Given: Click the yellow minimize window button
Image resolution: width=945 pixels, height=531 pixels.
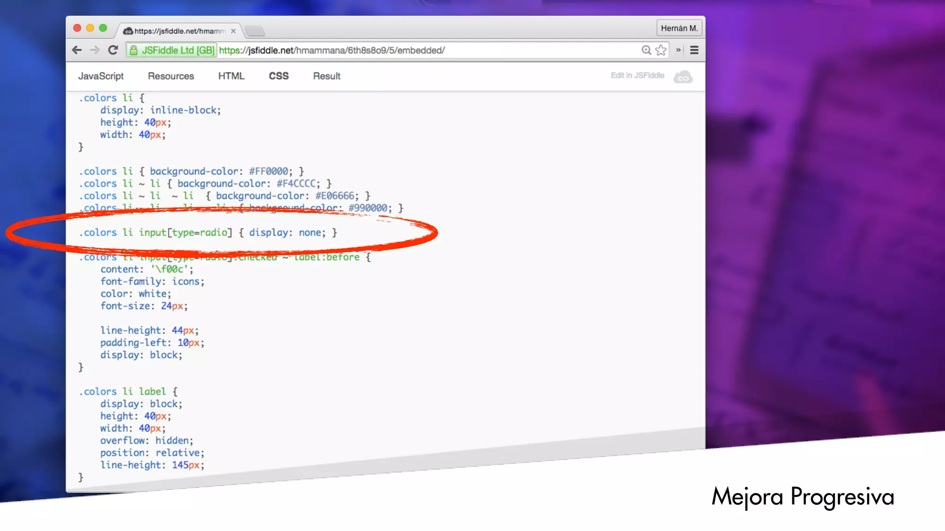Looking at the screenshot, I should [90, 28].
